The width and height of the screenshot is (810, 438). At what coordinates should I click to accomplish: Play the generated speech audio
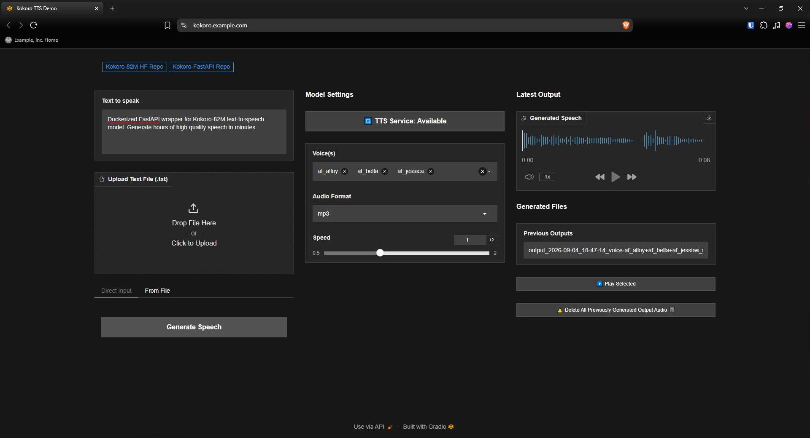coord(616,177)
